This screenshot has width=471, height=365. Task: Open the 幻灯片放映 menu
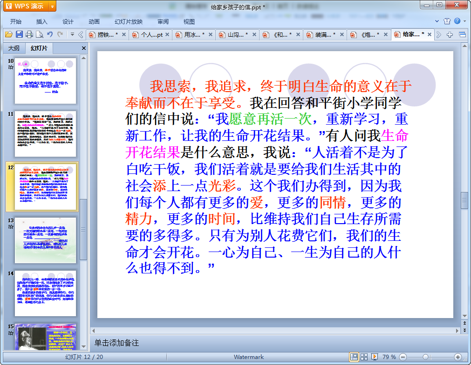tap(129, 21)
